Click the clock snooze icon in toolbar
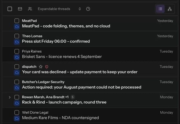 (x=88, y=9)
